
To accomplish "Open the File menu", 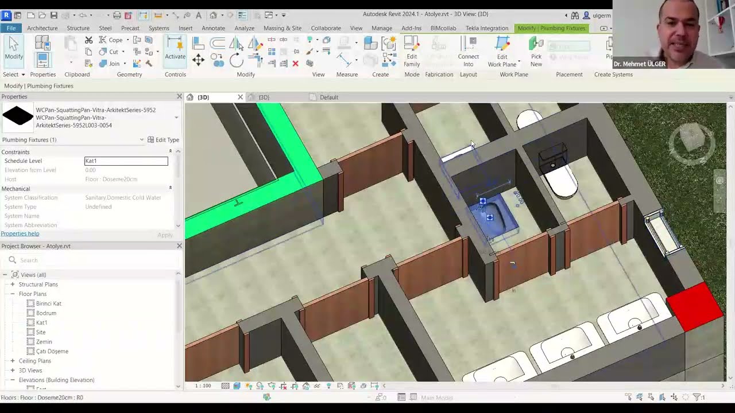I will [x=11, y=28].
